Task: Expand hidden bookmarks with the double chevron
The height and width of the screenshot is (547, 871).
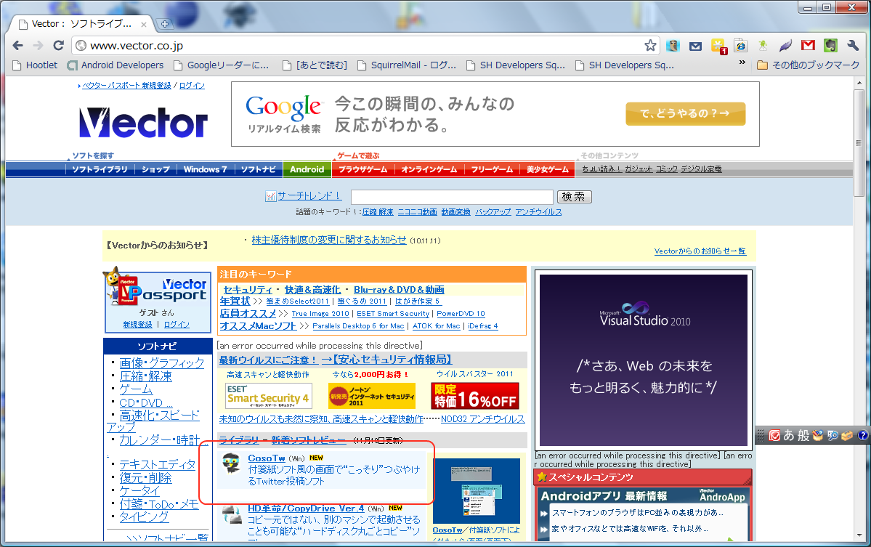Action: pos(742,62)
